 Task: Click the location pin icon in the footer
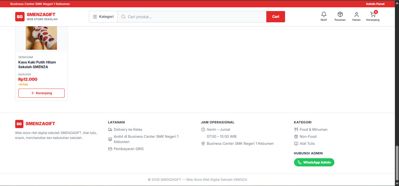click(203, 144)
